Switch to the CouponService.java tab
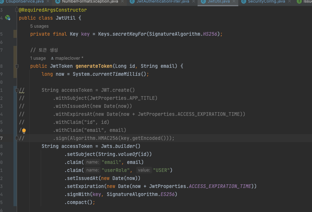The image size is (312, 212). click(x=24, y=1)
